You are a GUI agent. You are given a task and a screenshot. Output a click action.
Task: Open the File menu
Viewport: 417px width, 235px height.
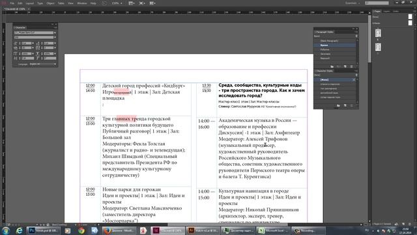click(12, 3)
